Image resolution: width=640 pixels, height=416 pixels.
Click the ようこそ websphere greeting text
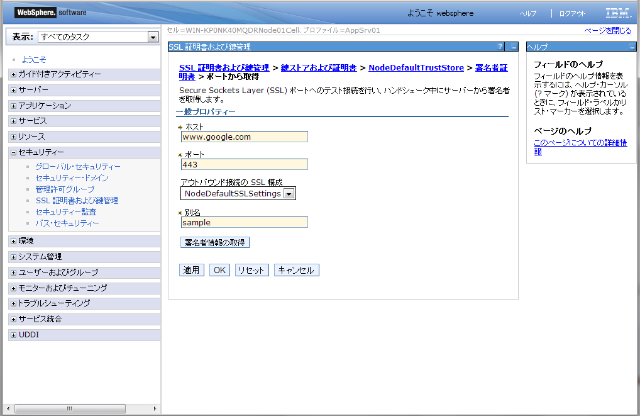tap(441, 13)
